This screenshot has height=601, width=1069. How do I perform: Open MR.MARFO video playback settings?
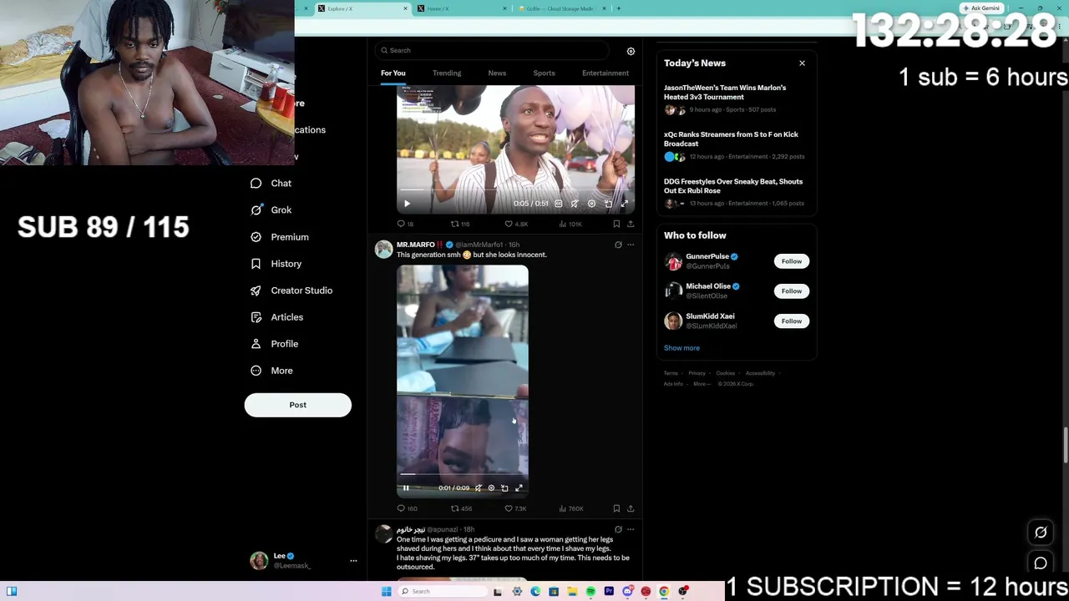coord(491,488)
